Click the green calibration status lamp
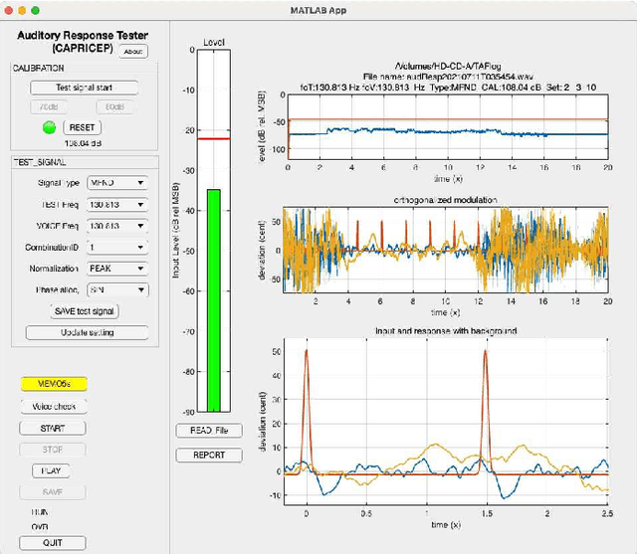Image resolution: width=637 pixels, height=554 pixels. [x=50, y=127]
